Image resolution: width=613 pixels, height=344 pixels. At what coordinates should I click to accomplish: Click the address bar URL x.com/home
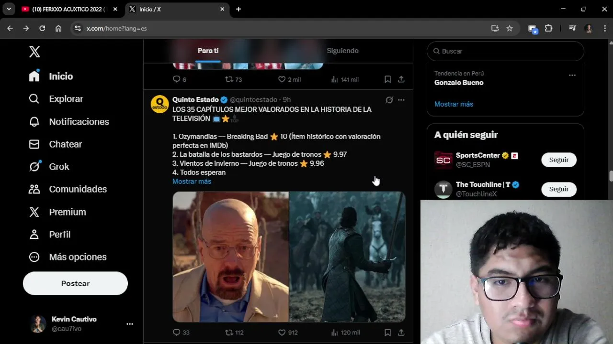click(x=116, y=29)
